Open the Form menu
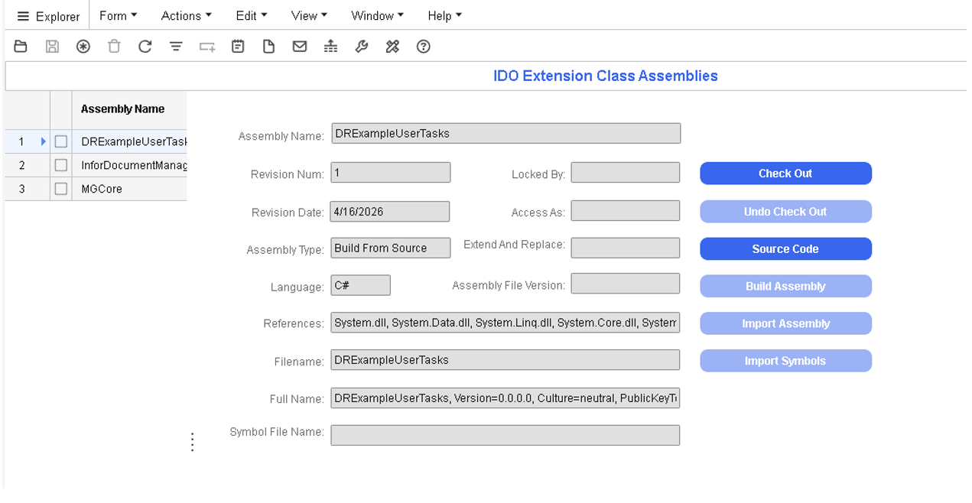This screenshot has width=972, height=503. pos(119,15)
